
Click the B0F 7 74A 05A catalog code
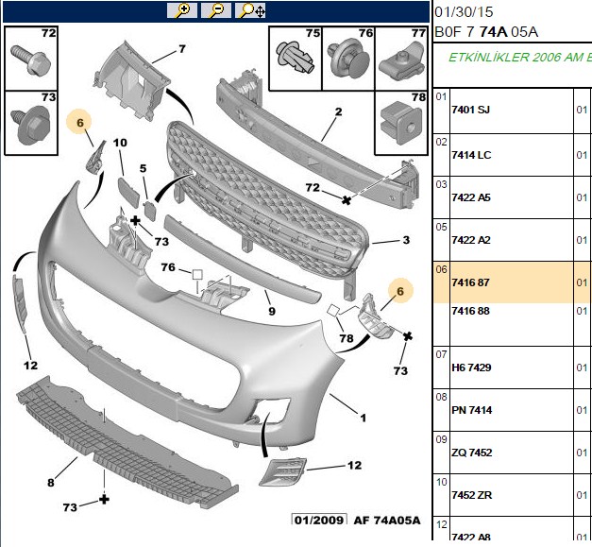[x=486, y=32]
